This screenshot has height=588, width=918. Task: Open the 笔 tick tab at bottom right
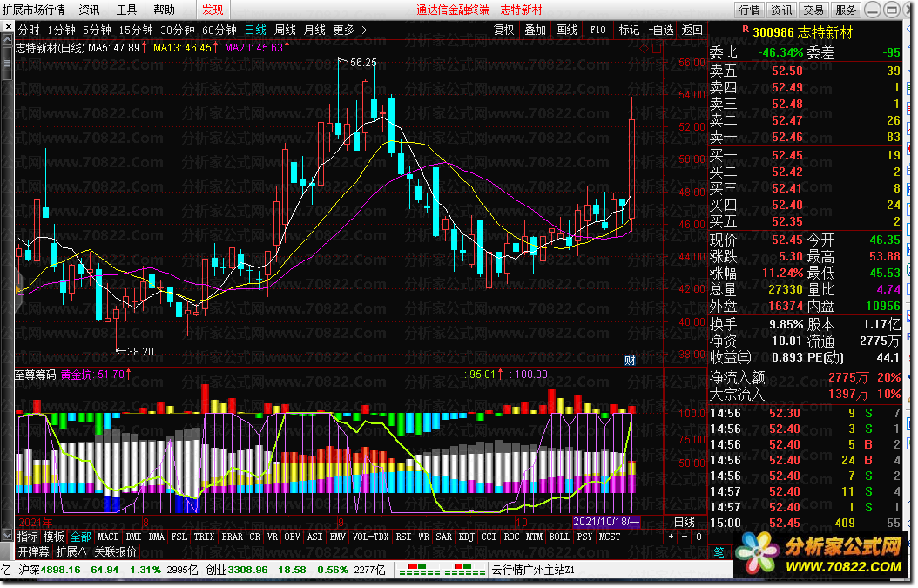click(x=719, y=552)
